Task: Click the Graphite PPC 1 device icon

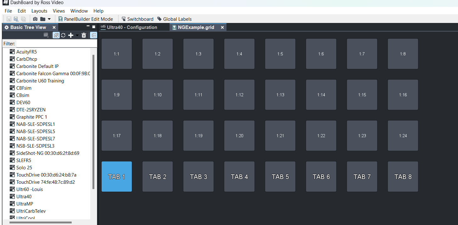Action: pyautogui.click(x=12, y=117)
